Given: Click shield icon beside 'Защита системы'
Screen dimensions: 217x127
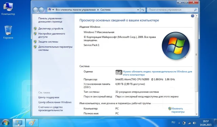Looking at the screenshot, I should (x=35, y=42).
